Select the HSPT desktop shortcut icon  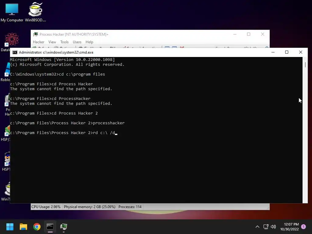[x=7, y=159]
